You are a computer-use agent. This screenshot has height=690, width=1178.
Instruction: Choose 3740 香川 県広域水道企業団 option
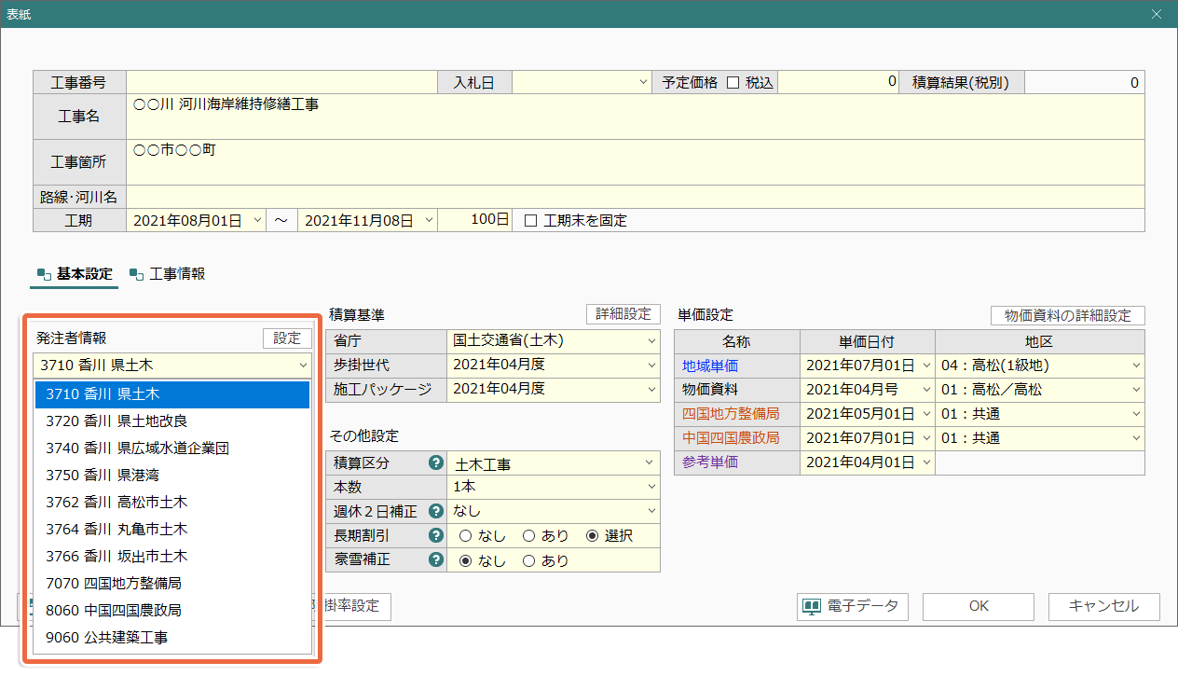click(x=172, y=448)
